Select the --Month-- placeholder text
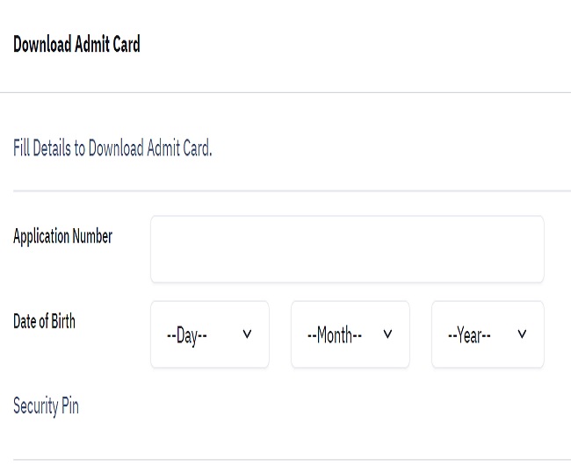The image size is (571, 474). pos(334,335)
